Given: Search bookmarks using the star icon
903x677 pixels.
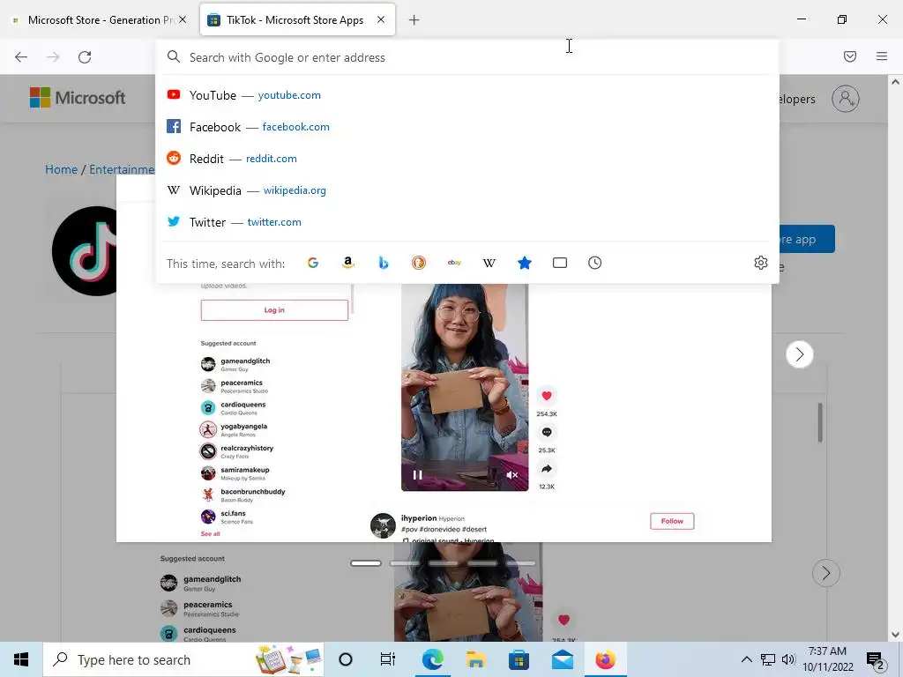Looking at the screenshot, I should tap(525, 263).
